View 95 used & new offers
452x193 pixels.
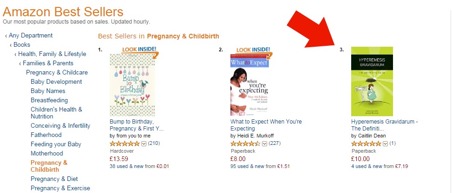point(260,166)
